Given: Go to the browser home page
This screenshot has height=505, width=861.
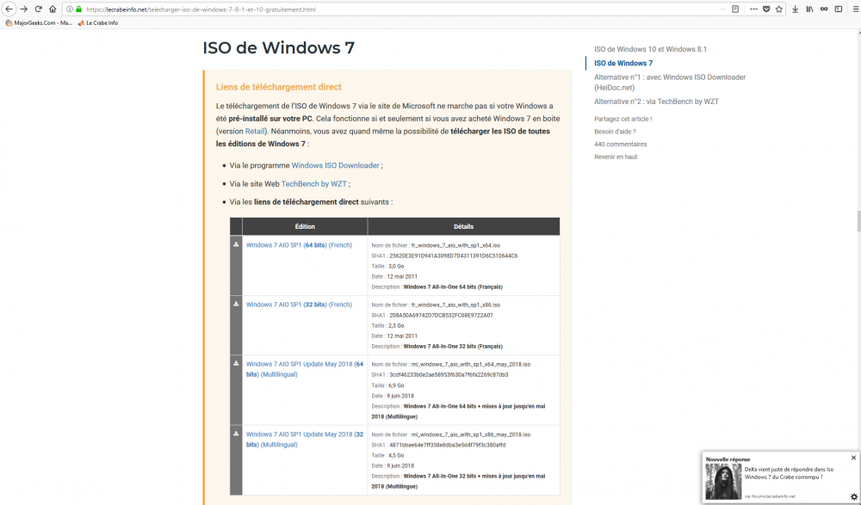Looking at the screenshot, I should 53,9.
